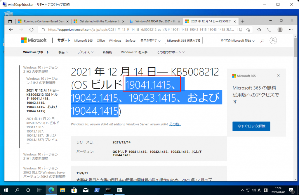Viewport: 299px width, 195px height.
Task: Open the Edge profile avatar
Action: pos(280,29)
